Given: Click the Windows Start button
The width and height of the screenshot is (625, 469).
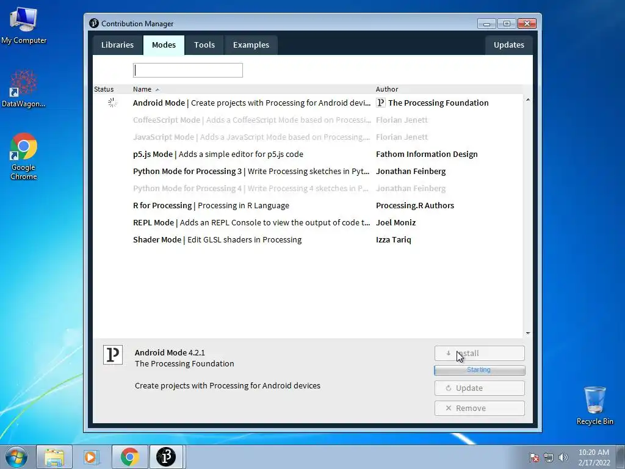Looking at the screenshot, I should click(16, 457).
